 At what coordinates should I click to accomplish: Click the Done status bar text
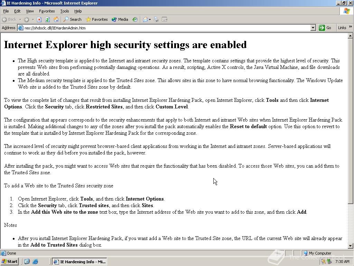point(11,253)
